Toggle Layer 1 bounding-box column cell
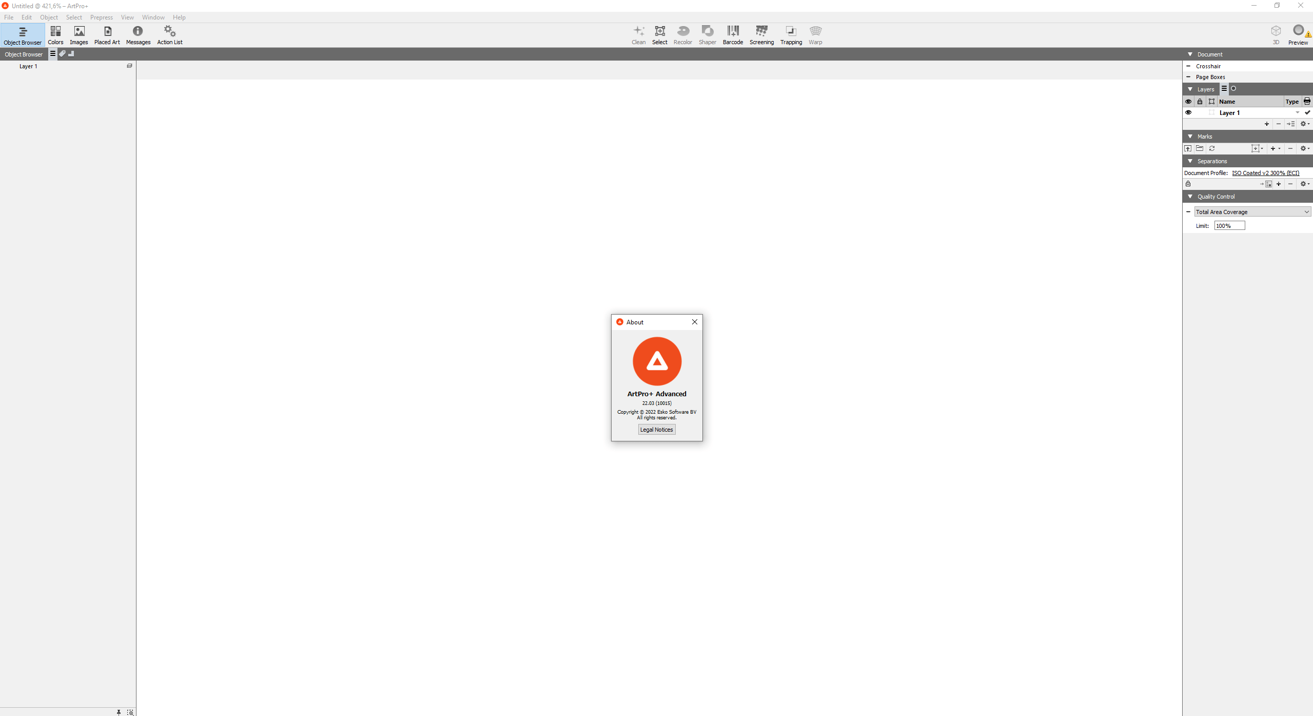Screen dimensions: 1313x716 click(1211, 112)
